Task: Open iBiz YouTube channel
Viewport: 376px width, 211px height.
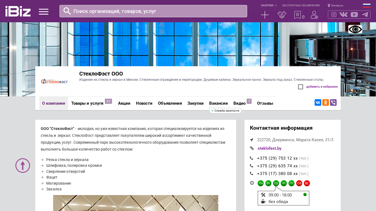Action: pos(354,15)
